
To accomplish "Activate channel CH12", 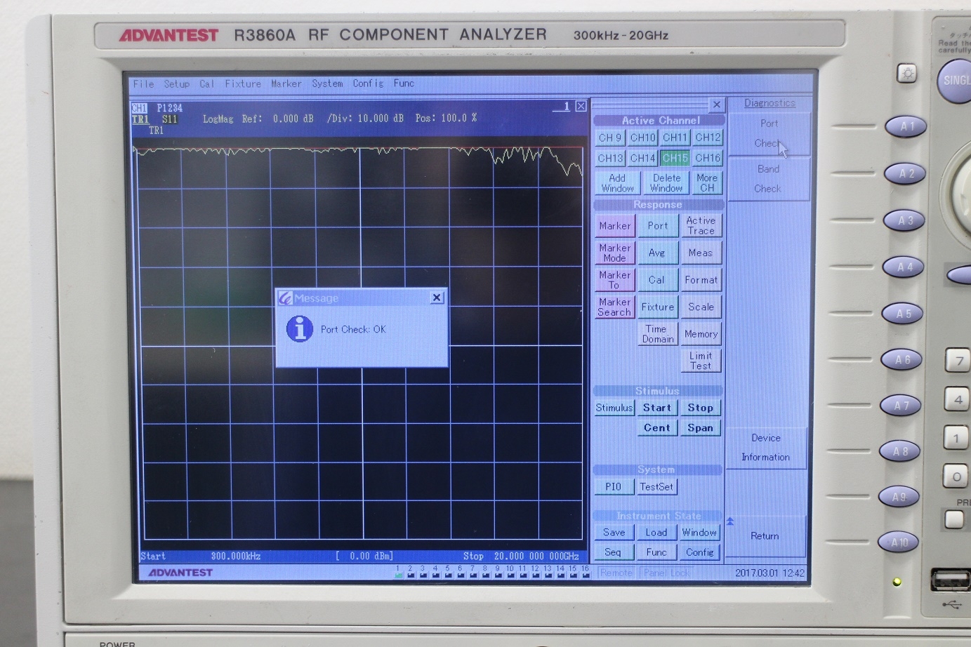I will point(707,138).
